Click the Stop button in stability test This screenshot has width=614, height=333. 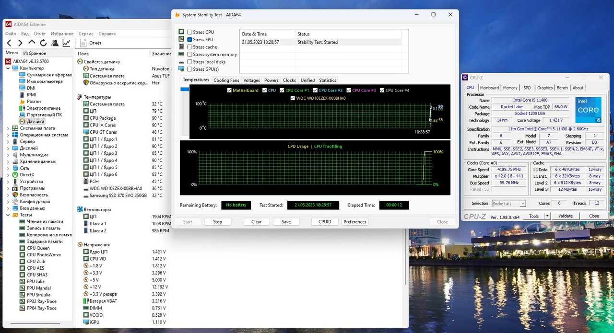(x=217, y=222)
